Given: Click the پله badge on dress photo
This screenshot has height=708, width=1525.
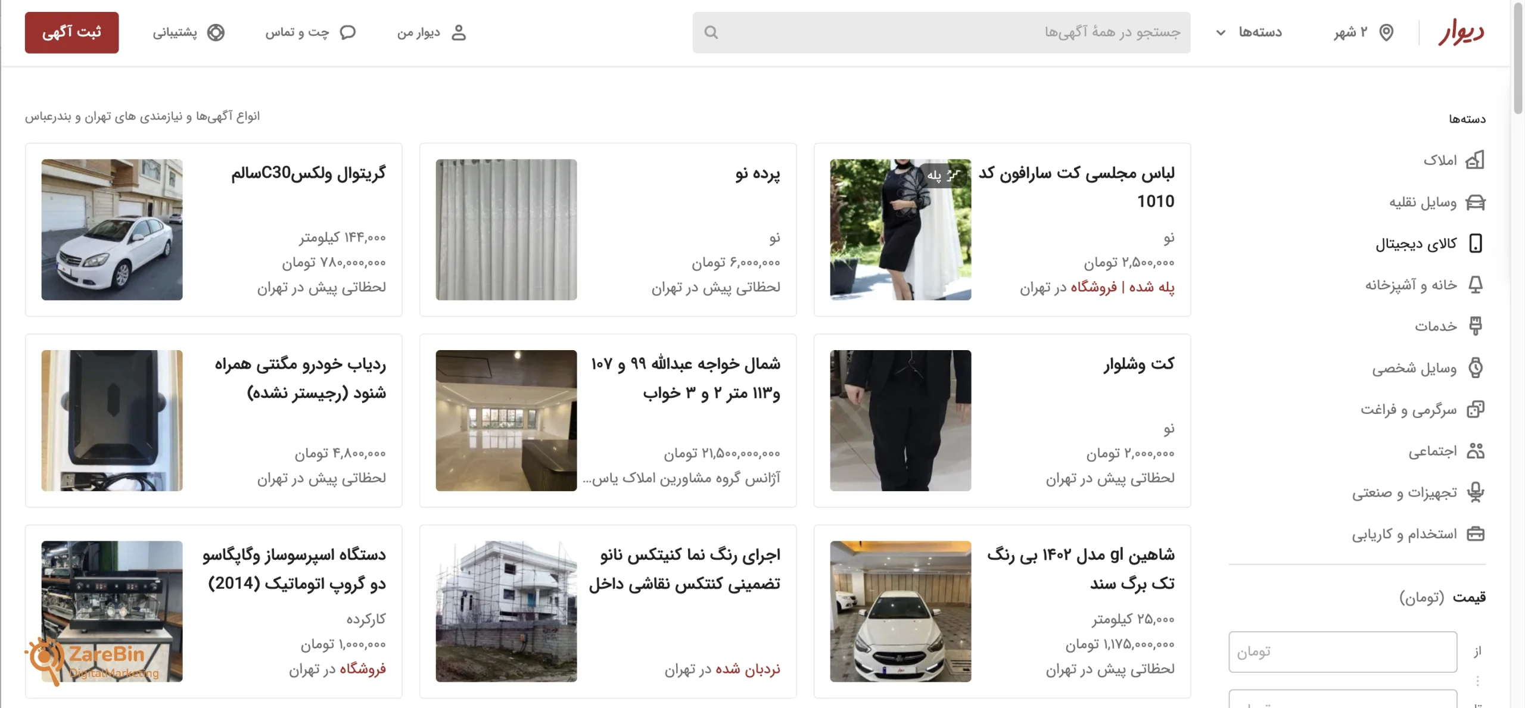Looking at the screenshot, I should (x=944, y=175).
